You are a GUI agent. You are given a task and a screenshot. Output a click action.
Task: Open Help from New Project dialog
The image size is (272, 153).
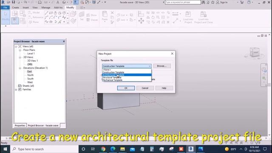click(164, 88)
